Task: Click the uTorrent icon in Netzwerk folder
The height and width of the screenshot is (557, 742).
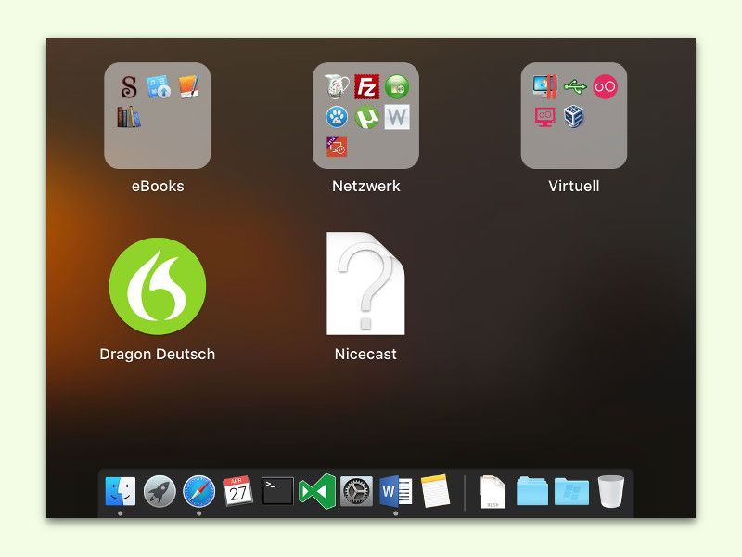Action: pyautogui.click(x=366, y=117)
